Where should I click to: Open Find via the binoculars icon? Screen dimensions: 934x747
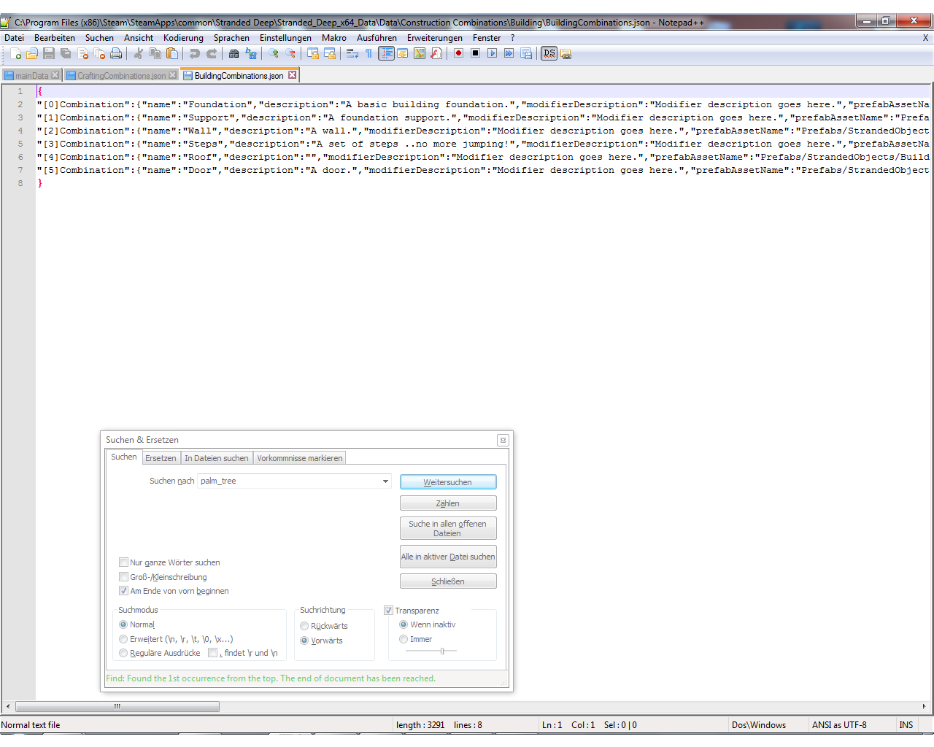coord(233,53)
